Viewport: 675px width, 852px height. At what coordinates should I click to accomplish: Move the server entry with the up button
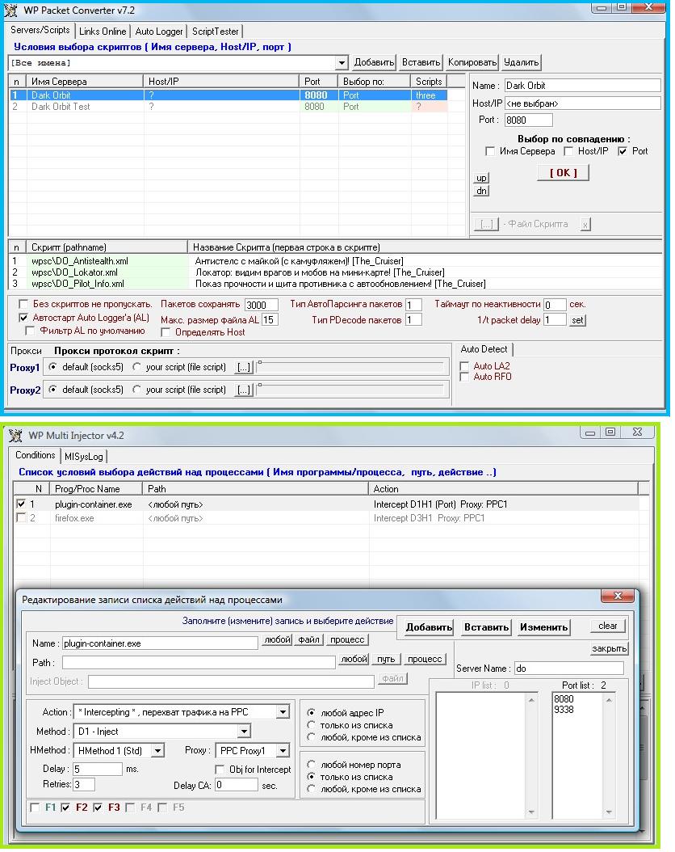coord(481,178)
